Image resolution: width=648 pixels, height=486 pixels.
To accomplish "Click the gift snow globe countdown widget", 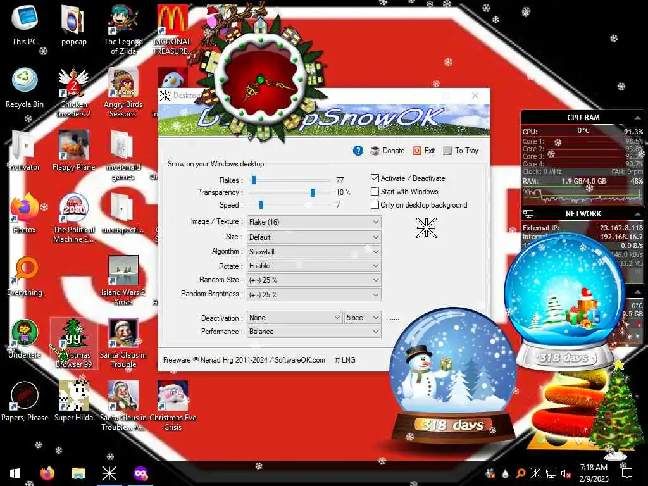I will tap(564, 301).
